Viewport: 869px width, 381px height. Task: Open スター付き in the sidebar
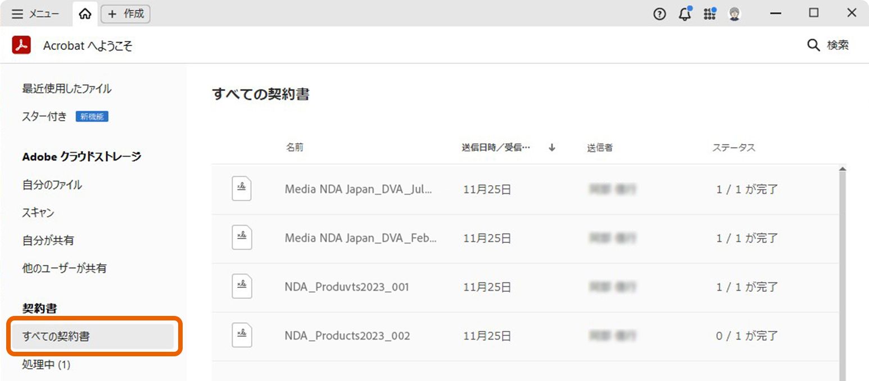click(x=44, y=117)
